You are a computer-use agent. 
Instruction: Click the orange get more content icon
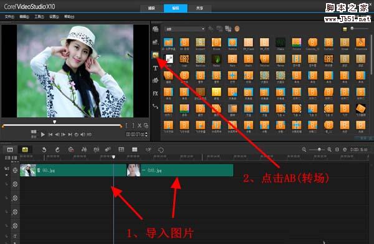(x=237, y=29)
